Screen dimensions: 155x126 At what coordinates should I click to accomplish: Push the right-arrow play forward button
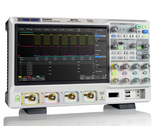pyautogui.click(x=139, y=36)
